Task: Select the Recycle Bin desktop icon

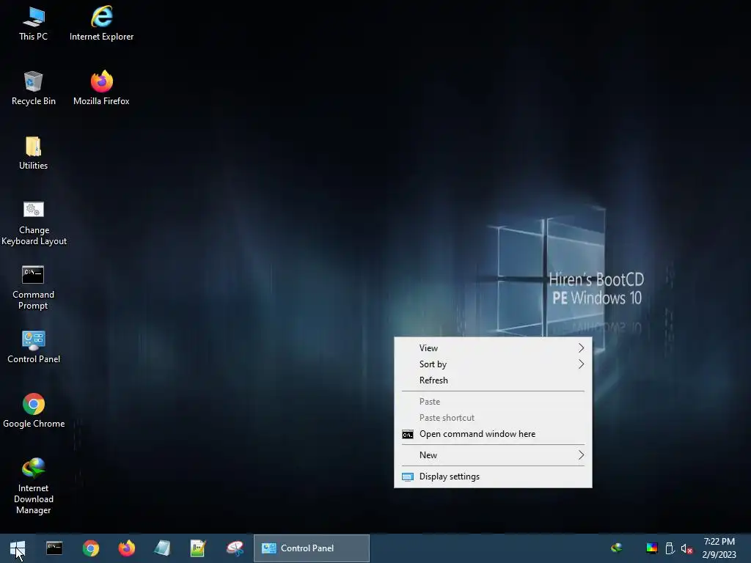Action: (x=33, y=88)
